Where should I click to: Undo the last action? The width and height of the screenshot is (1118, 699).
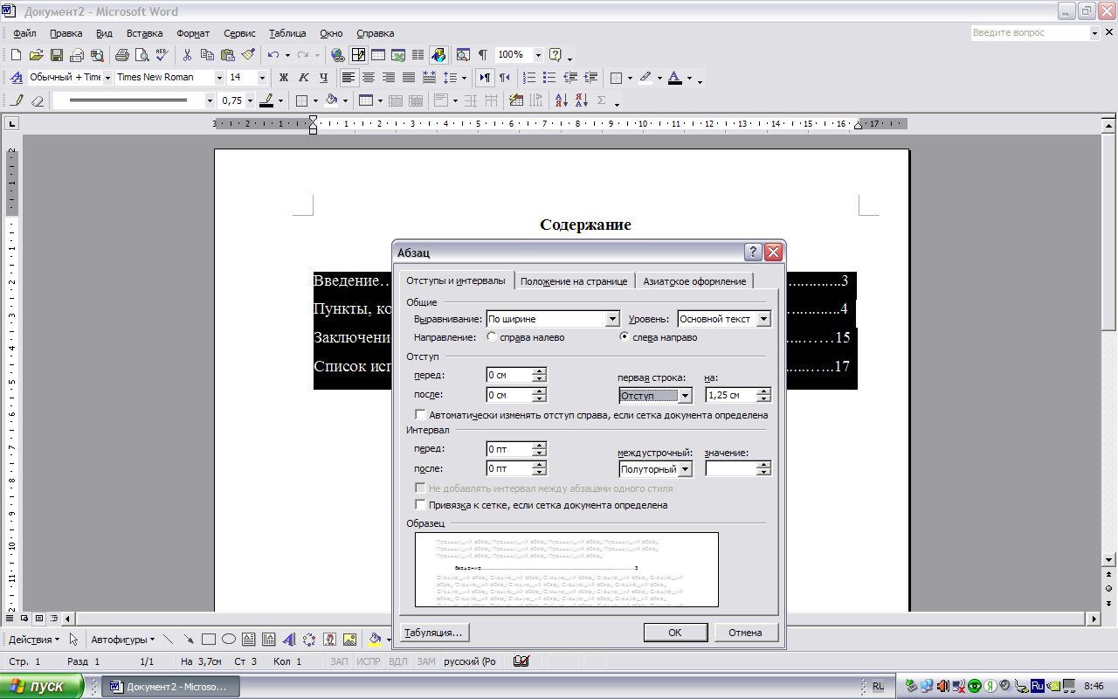pyautogui.click(x=273, y=54)
